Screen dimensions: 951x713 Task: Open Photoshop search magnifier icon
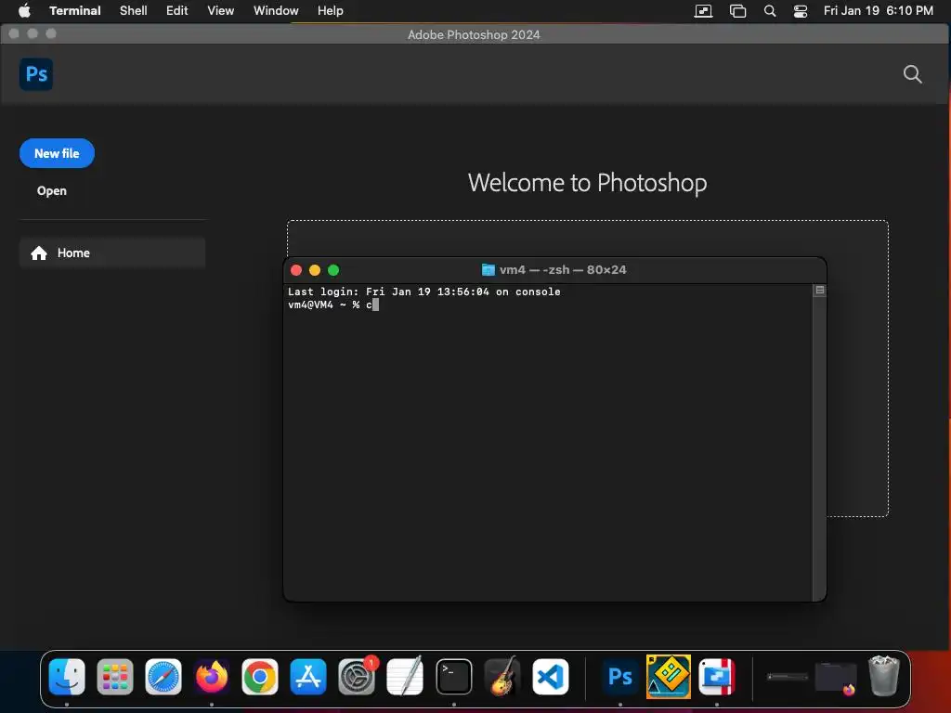pos(912,74)
